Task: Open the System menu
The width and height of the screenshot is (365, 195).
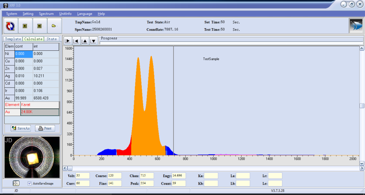Action: tap(11, 14)
